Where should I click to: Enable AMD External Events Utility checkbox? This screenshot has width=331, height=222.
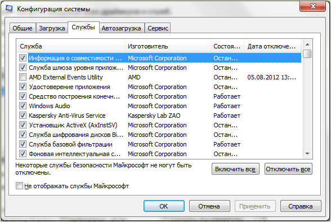click(23, 77)
